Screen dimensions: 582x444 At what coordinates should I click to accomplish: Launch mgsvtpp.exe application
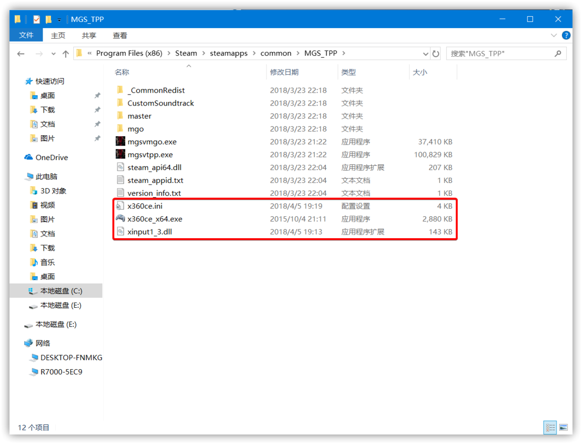click(152, 154)
